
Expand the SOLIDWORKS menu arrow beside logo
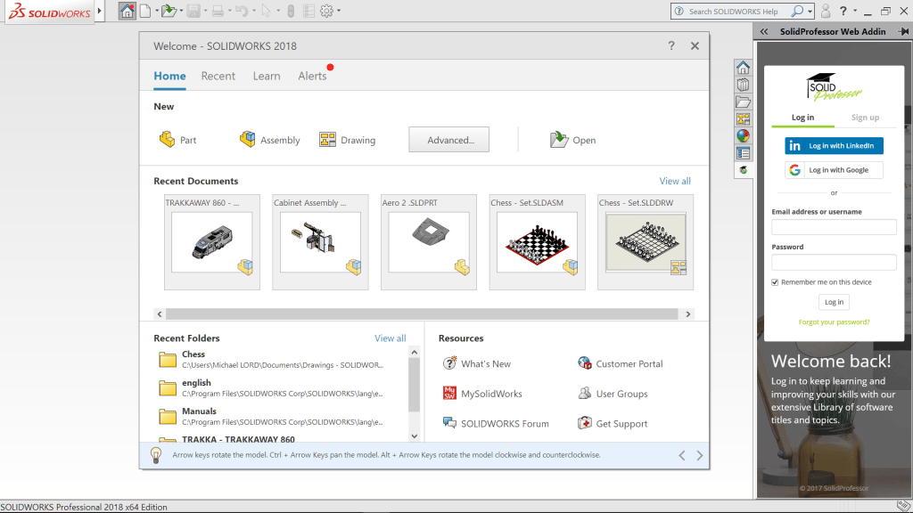(x=100, y=12)
